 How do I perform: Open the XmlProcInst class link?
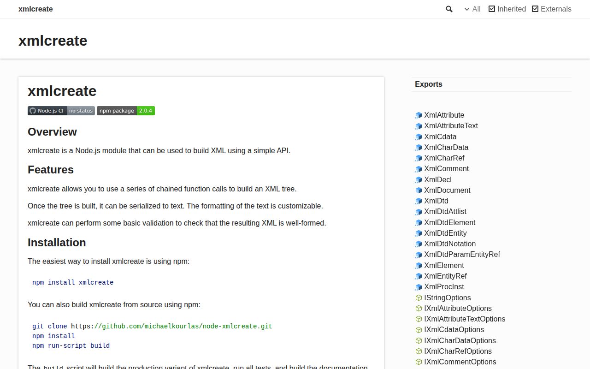pyautogui.click(x=444, y=286)
